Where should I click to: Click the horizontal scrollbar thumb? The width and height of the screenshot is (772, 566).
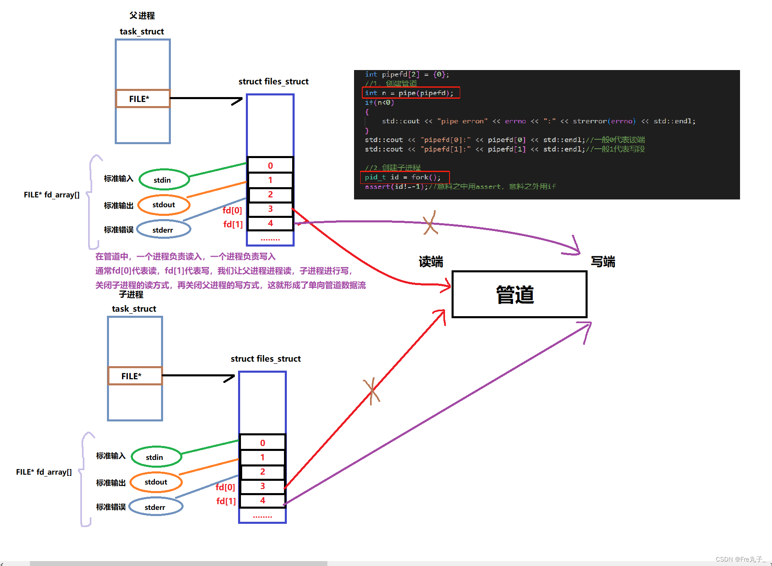pos(179,564)
